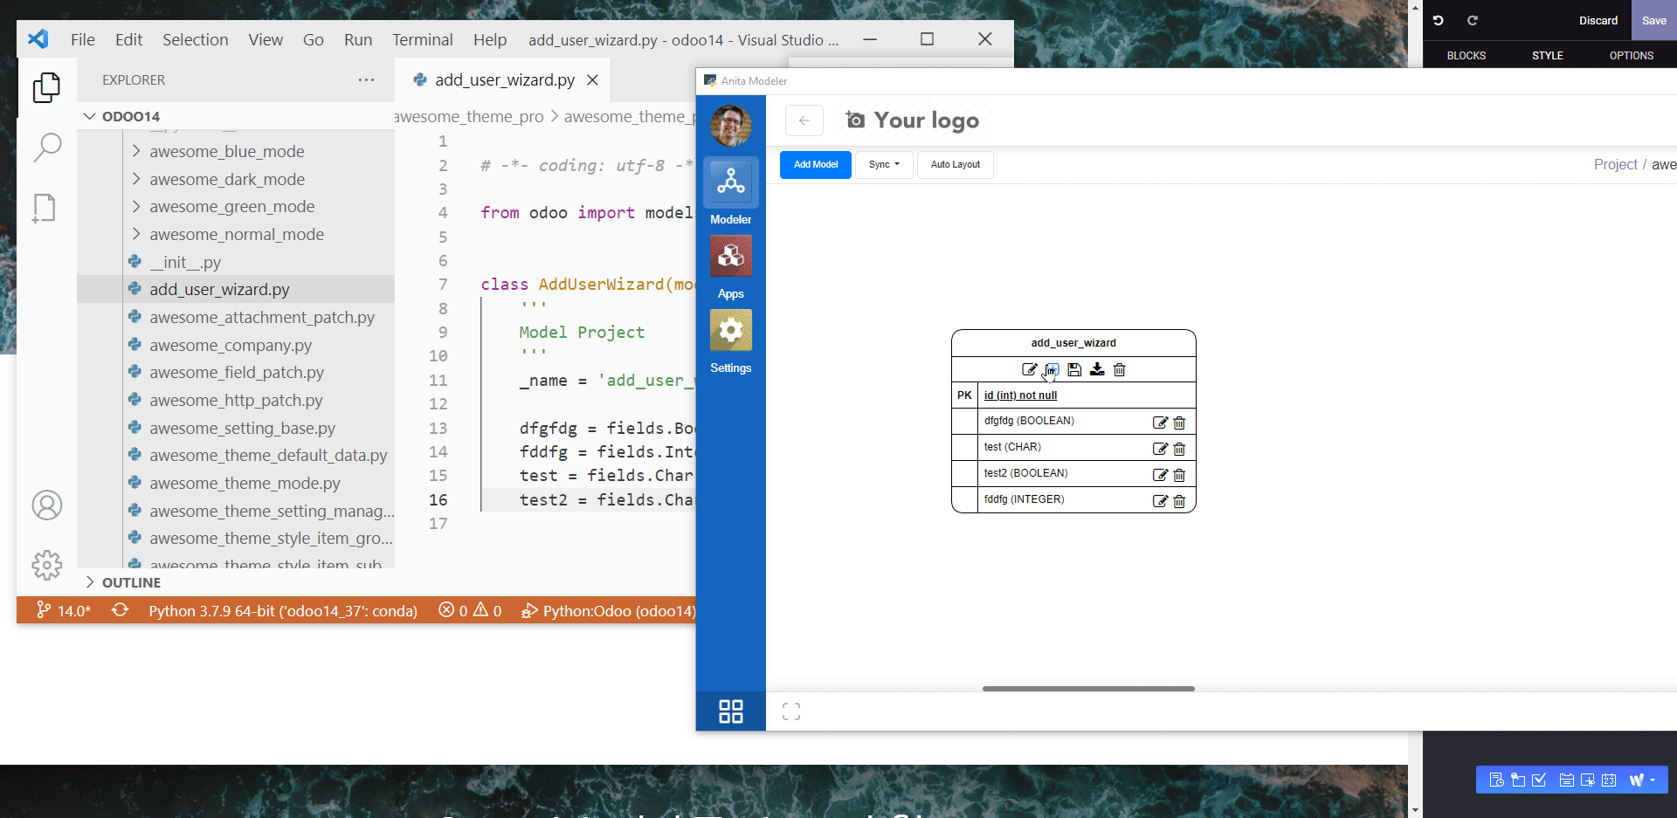Open awesome_company.py in the explorer
Viewport: 1677px width, 818px height.
pyautogui.click(x=230, y=345)
